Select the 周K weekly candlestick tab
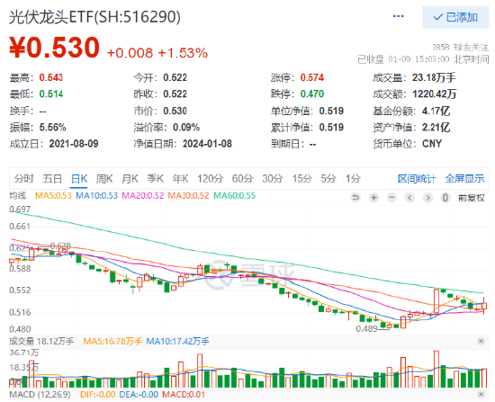The width and height of the screenshot is (495, 402). pyautogui.click(x=104, y=179)
